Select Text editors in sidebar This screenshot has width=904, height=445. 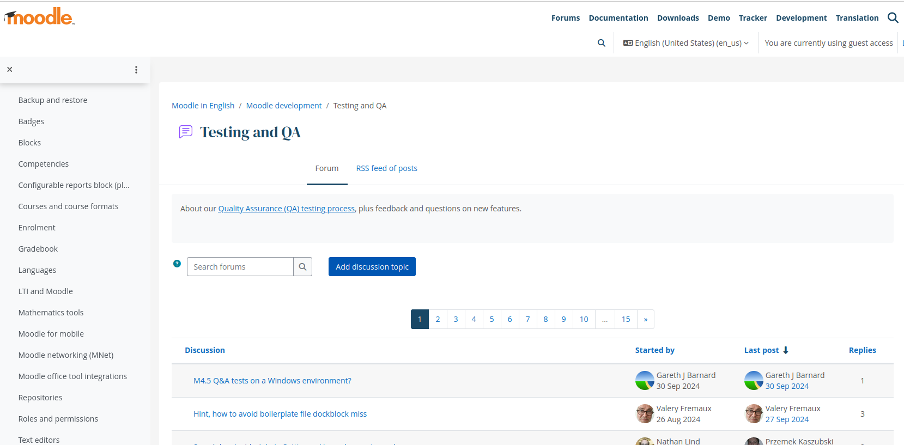click(39, 440)
